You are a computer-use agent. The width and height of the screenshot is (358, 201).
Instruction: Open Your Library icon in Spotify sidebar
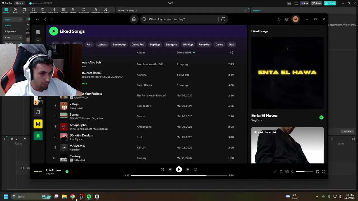[38, 32]
